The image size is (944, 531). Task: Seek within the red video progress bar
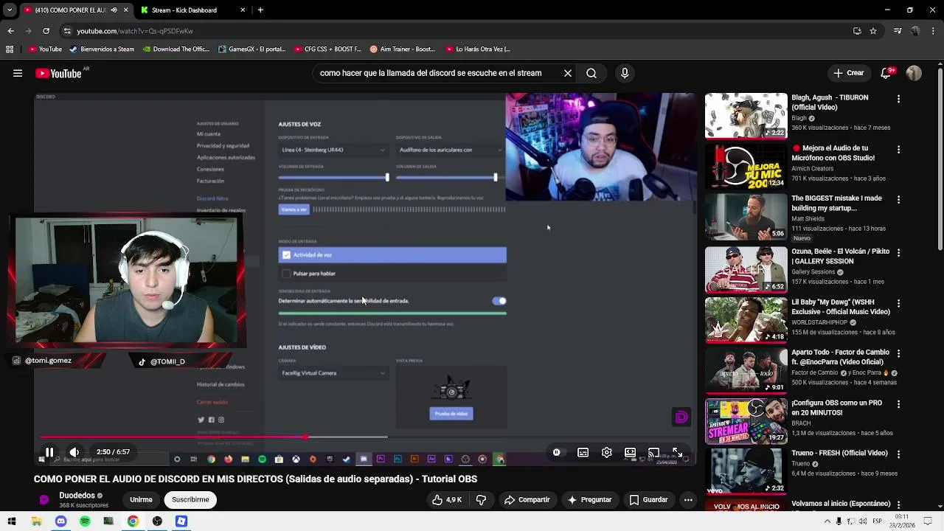tap(172, 437)
